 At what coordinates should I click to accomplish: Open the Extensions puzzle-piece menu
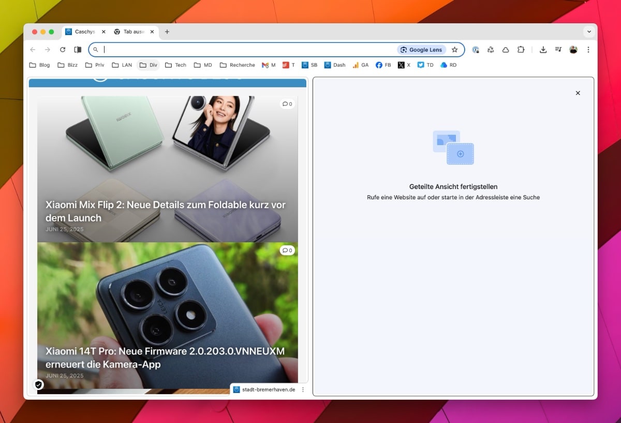[x=521, y=50]
